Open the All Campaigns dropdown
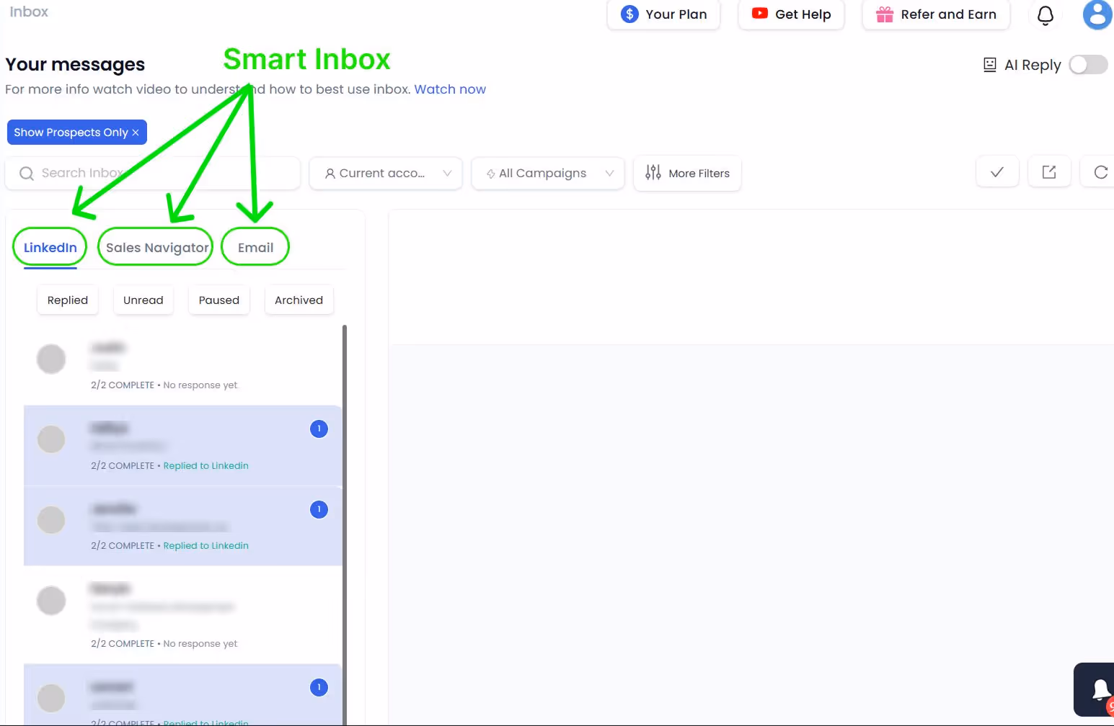The image size is (1114, 726). coord(547,173)
